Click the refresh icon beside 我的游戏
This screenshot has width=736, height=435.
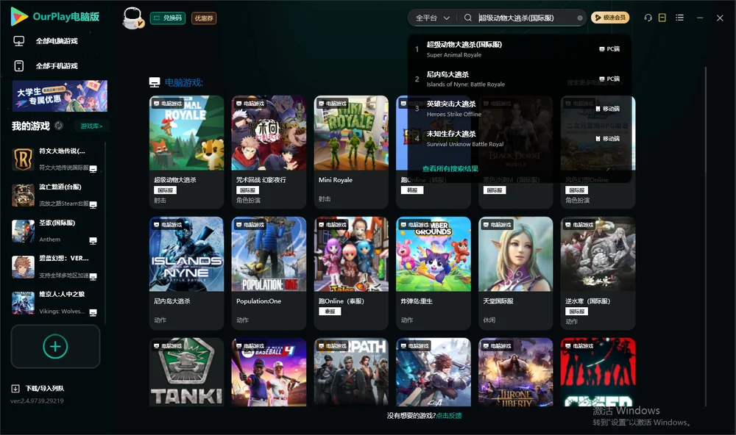[x=59, y=126]
